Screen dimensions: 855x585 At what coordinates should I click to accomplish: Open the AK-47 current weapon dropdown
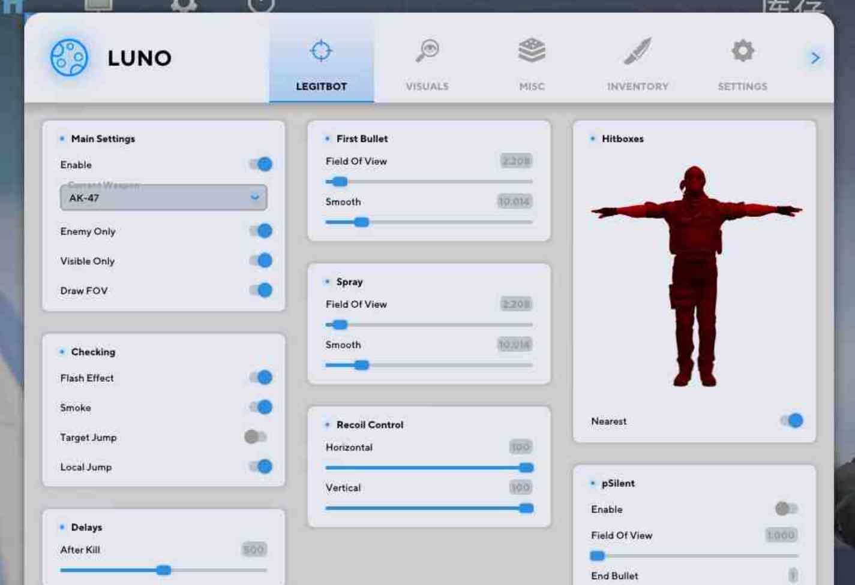(163, 198)
